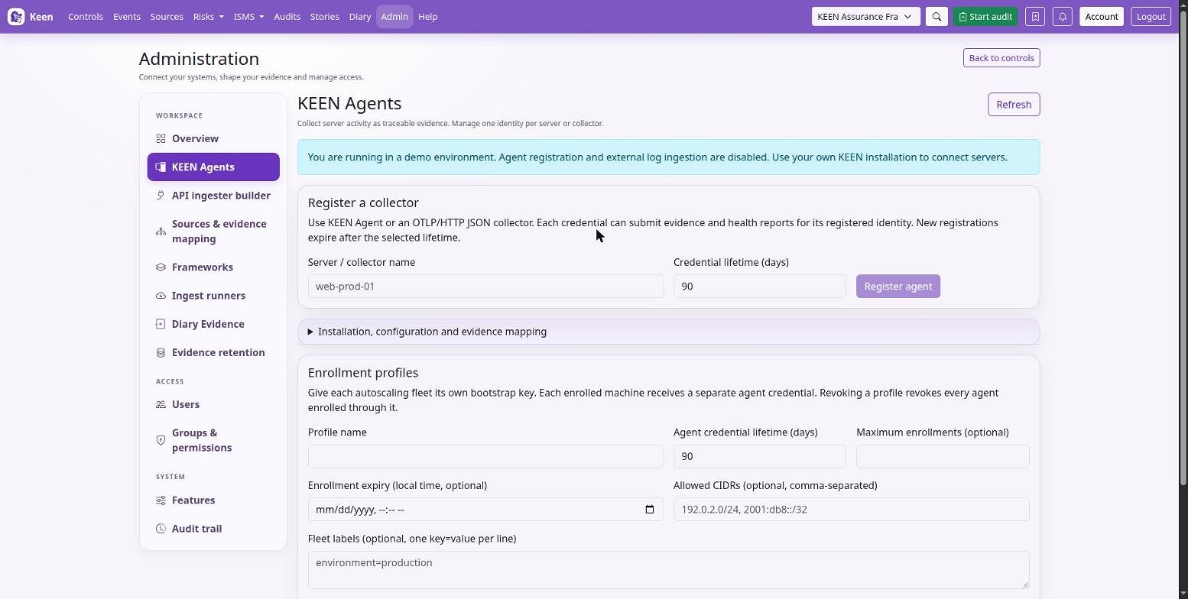Click the Profile name input field
Screen dimensions: 1188x599
point(485,456)
